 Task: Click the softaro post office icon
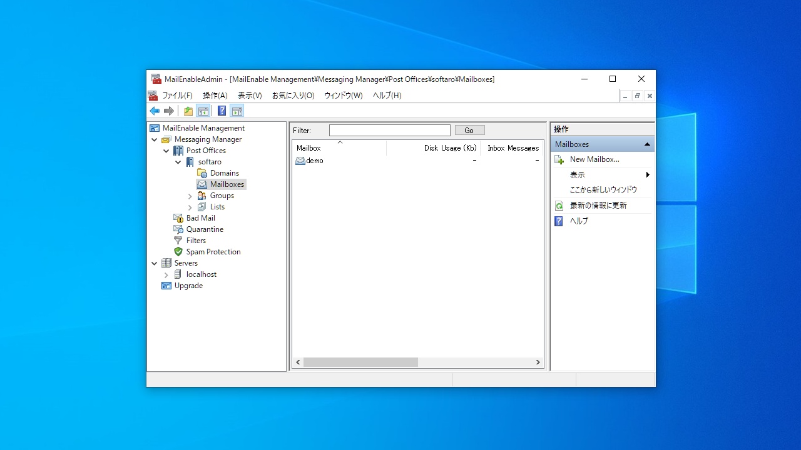[x=190, y=162]
